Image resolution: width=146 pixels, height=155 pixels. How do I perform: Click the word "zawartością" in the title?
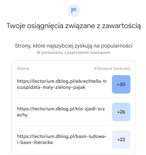(121, 26)
